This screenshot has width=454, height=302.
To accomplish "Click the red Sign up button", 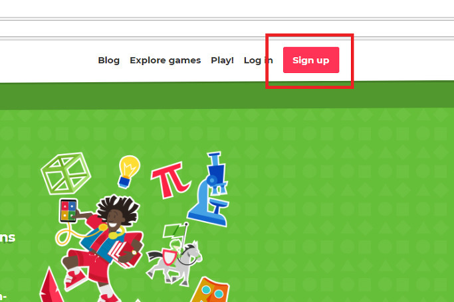I will tap(311, 60).
